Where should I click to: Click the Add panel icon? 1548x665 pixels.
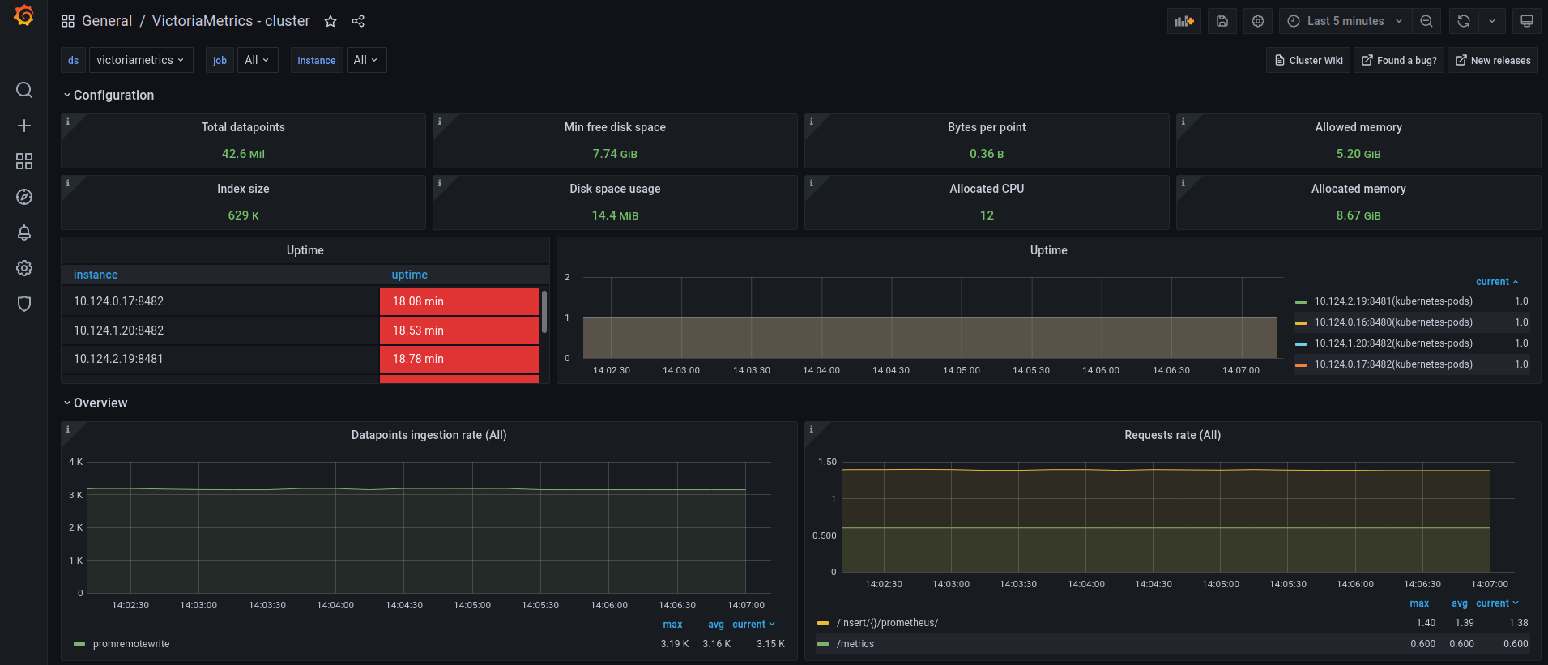coord(1183,21)
